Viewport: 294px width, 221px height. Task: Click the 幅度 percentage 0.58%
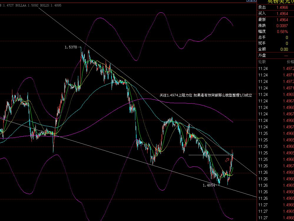[x=282, y=31]
